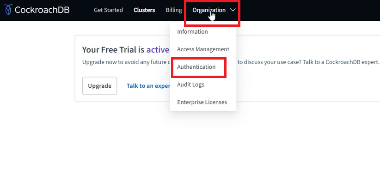Follow the Talk to an expert link
The height and width of the screenshot is (174, 380).
(148, 86)
